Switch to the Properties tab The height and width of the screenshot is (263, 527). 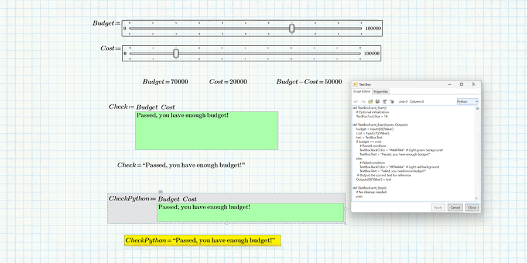[x=381, y=92]
